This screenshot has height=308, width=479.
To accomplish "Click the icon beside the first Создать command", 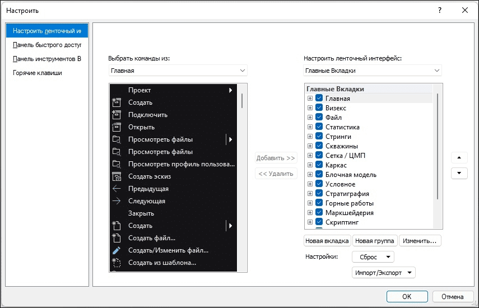I will pyautogui.click(x=117, y=102).
